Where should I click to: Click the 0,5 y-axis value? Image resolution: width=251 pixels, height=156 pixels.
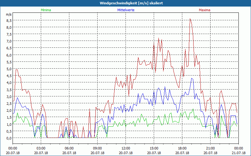[9, 131]
